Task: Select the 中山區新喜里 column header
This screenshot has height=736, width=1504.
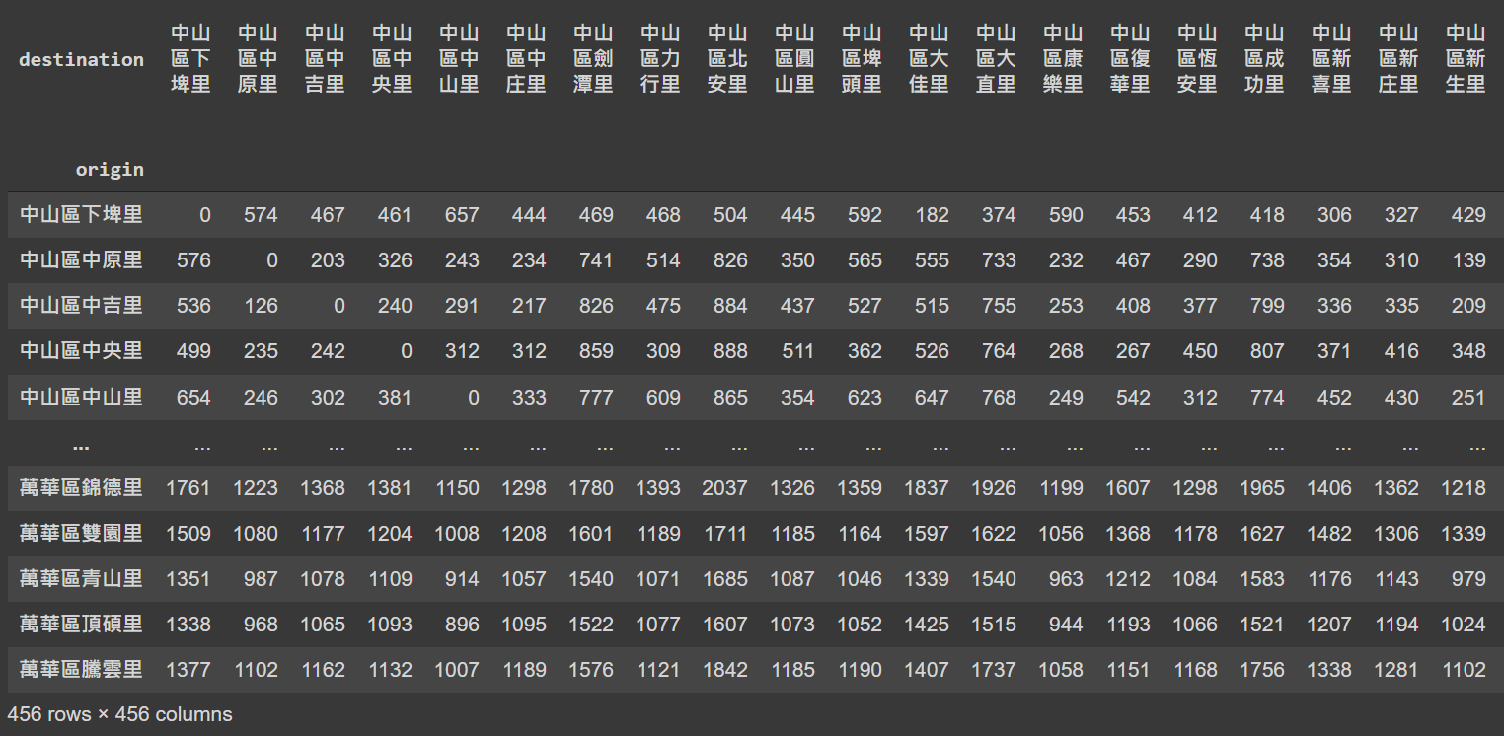Action: (x=1331, y=59)
